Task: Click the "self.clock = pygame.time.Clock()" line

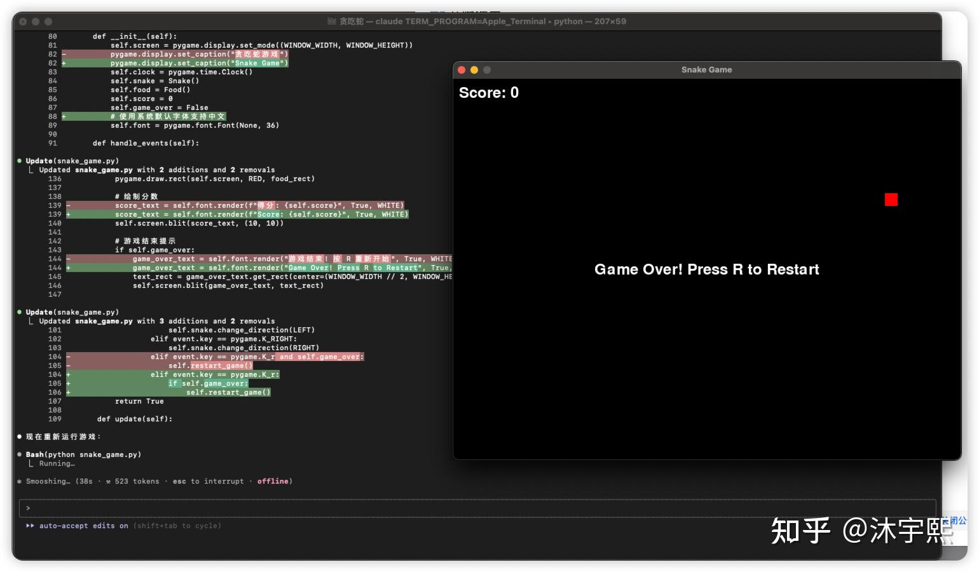Action: click(x=182, y=72)
